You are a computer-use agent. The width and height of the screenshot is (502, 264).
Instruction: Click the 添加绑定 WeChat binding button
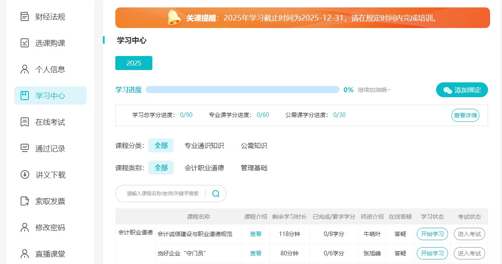462,90
